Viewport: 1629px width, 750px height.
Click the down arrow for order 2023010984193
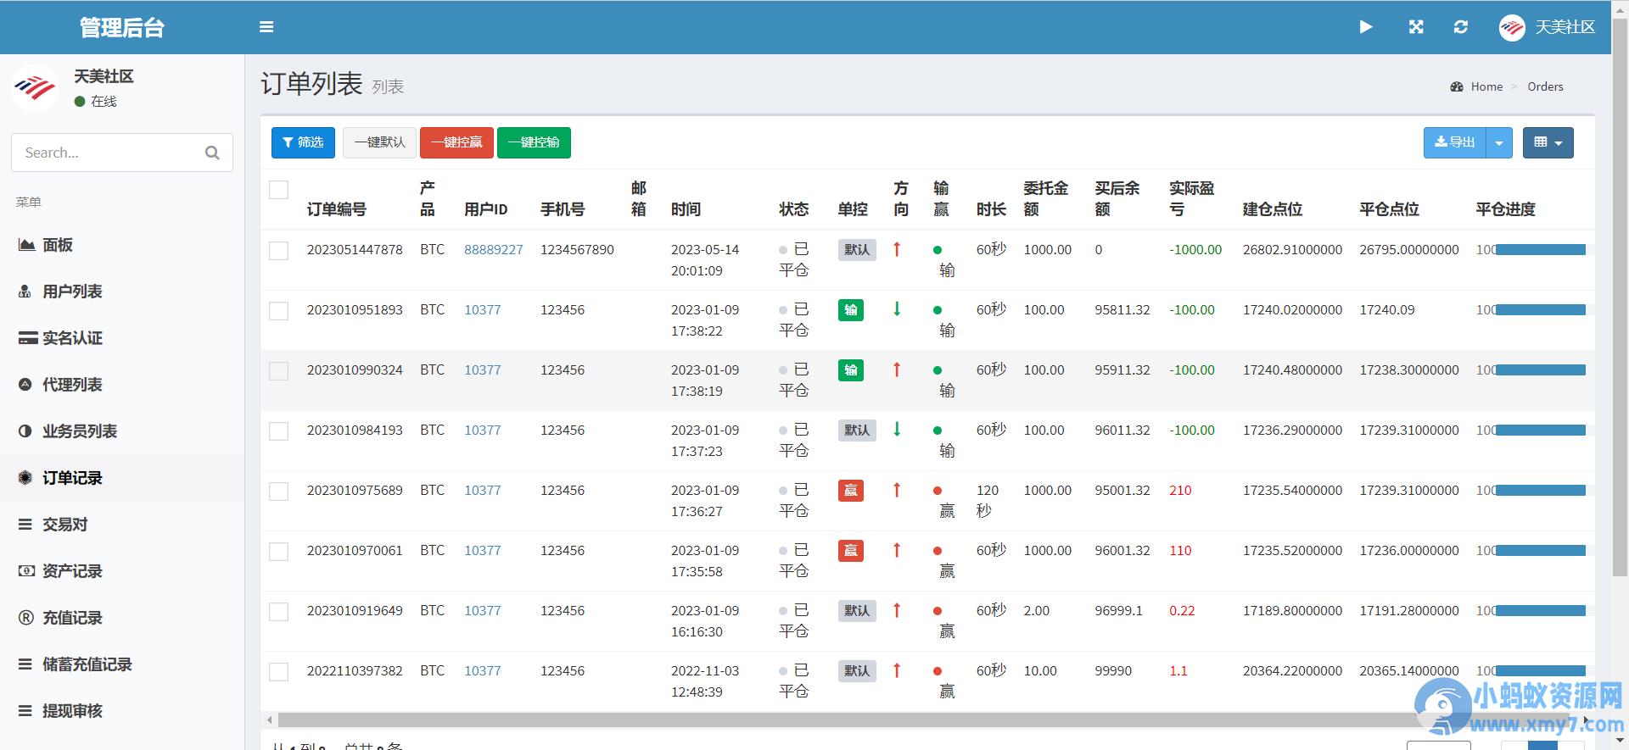tap(897, 430)
